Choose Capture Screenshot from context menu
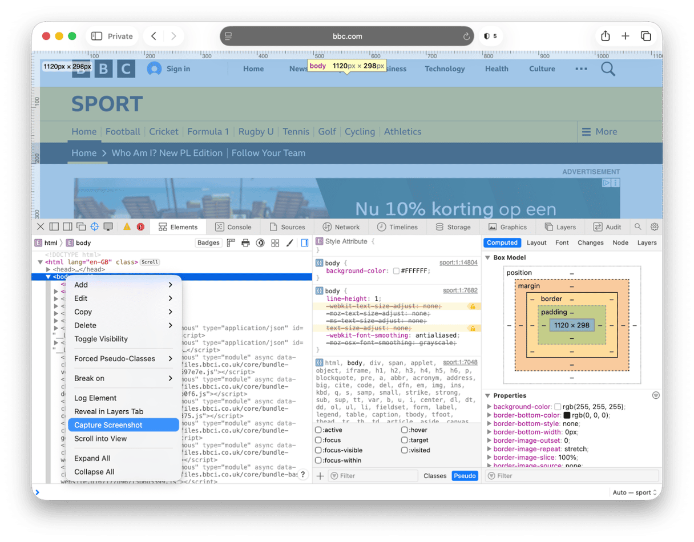The height and width of the screenshot is (542, 694). (123, 425)
